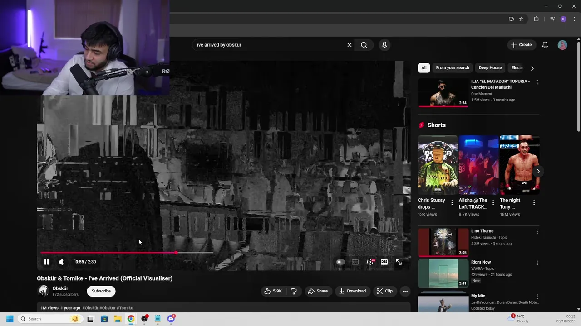Start voice search with the microphone icon
The width and height of the screenshot is (581, 326).
[x=384, y=45]
